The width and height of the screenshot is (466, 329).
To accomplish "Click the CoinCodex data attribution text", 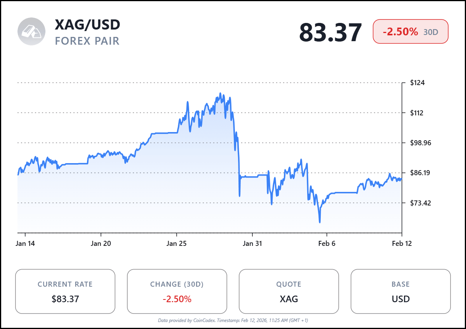I will pos(233,320).
